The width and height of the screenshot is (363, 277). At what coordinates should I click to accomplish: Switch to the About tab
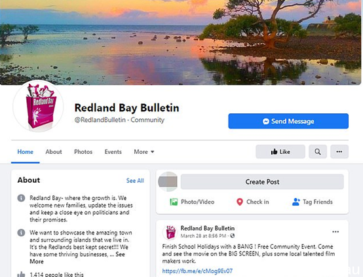[54, 152]
